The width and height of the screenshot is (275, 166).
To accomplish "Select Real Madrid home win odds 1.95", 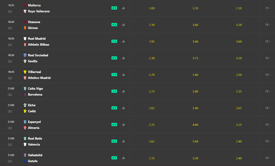I will [152, 42].
